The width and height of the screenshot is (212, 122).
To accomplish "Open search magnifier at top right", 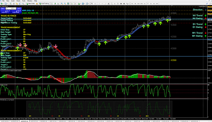I will tap(207, 4).
